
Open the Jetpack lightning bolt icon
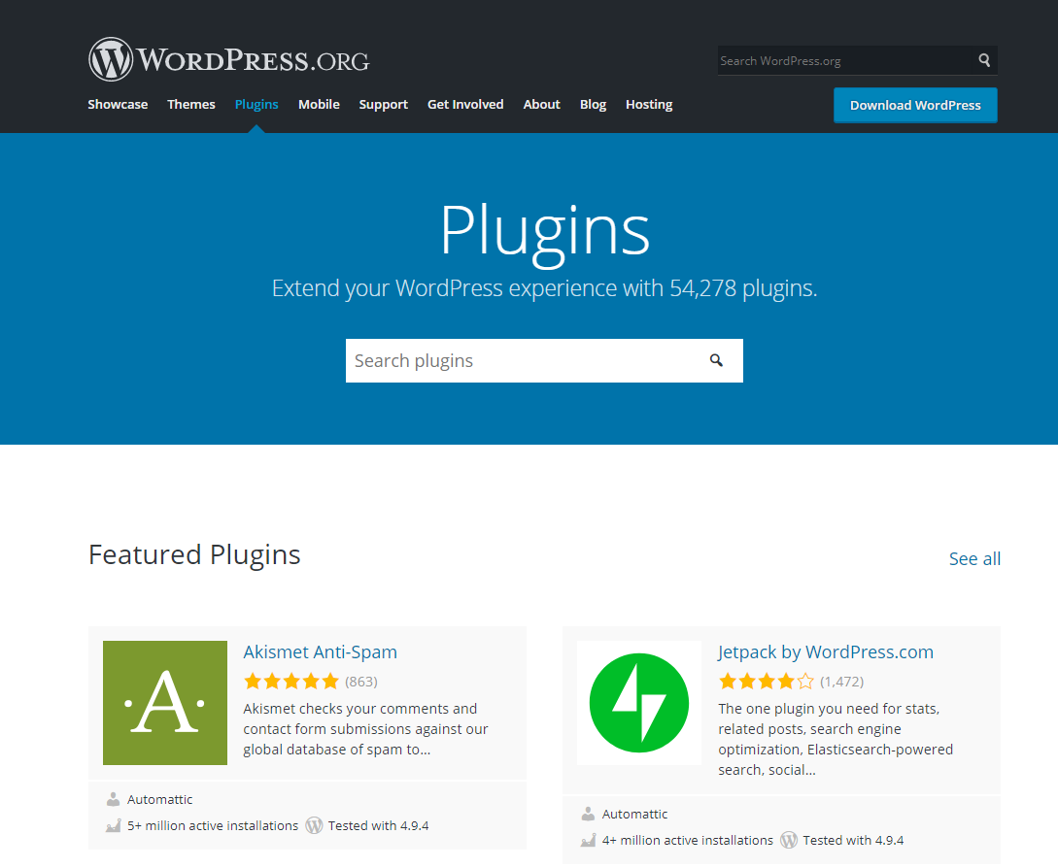click(638, 702)
